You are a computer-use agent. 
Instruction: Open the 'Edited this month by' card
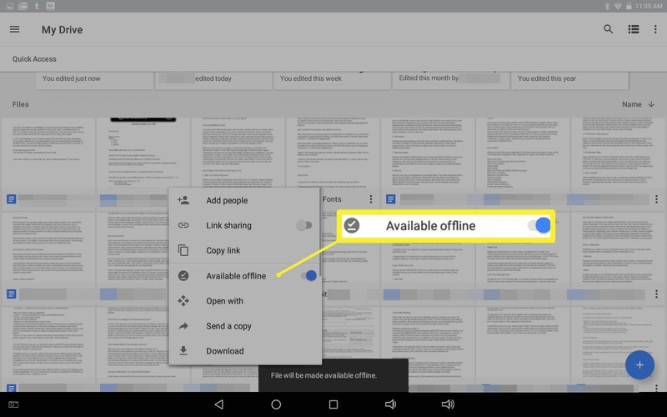[x=451, y=80]
